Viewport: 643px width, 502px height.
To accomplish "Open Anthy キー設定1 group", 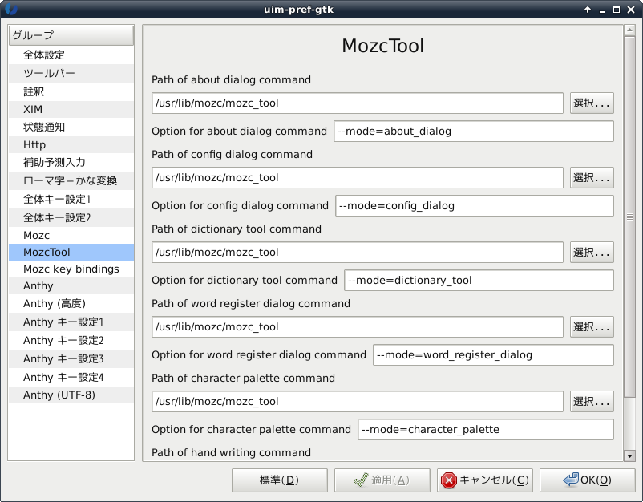I will tap(71, 322).
